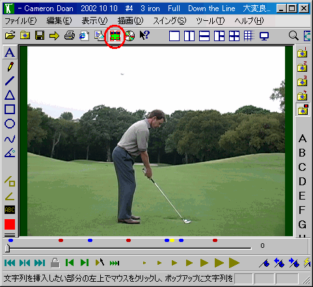Click the context help pointer icon
Screen dimensions: 313x287
144,35
